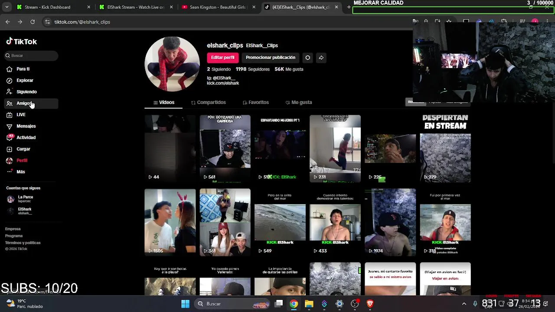The width and height of the screenshot is (555, 312).
Task: Open the tab search dropdown arrow
Action: 7,7
